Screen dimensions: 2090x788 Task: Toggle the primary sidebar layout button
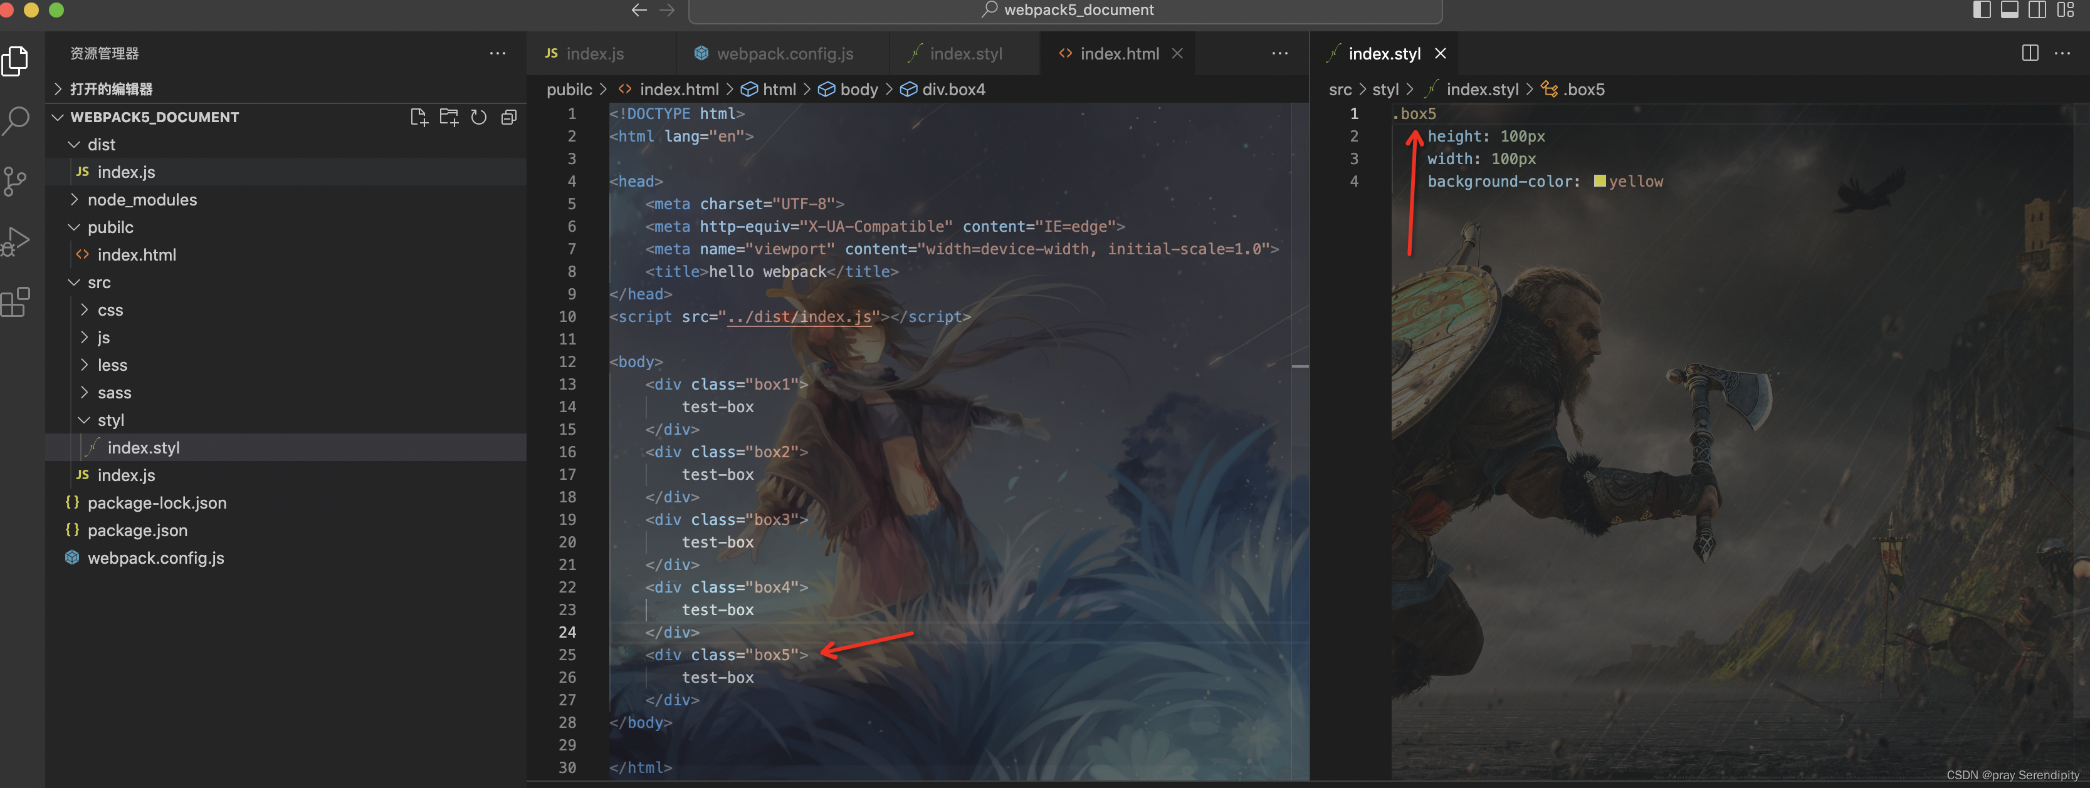[x=1982, y=10]
